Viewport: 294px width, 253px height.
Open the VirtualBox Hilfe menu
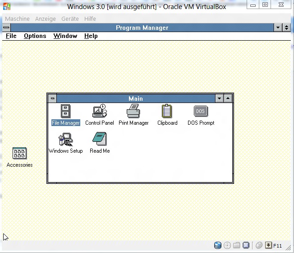(x=90, y=19)
